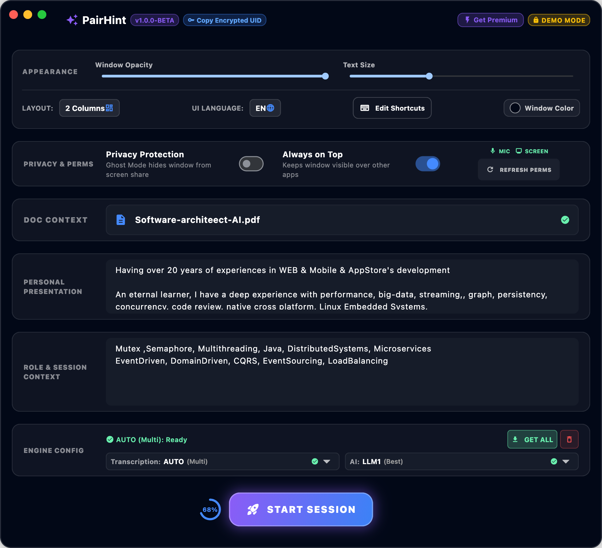602x548 pixels.
Task: Click the v1.0.0-BETA version badge
Action: [x=155, y=20]
